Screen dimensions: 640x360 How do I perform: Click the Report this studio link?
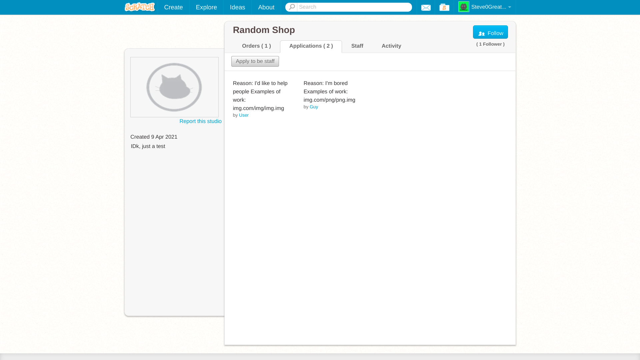200,121
